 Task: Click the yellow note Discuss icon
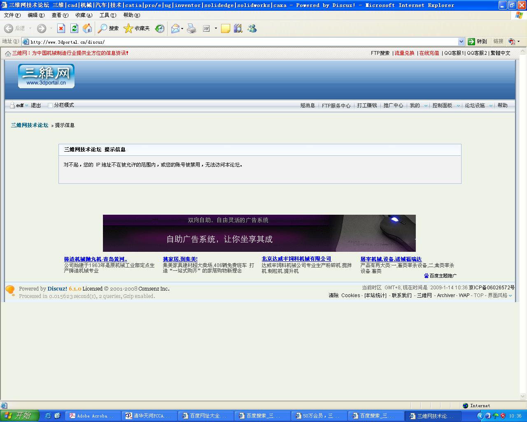[x=225, y=28]
